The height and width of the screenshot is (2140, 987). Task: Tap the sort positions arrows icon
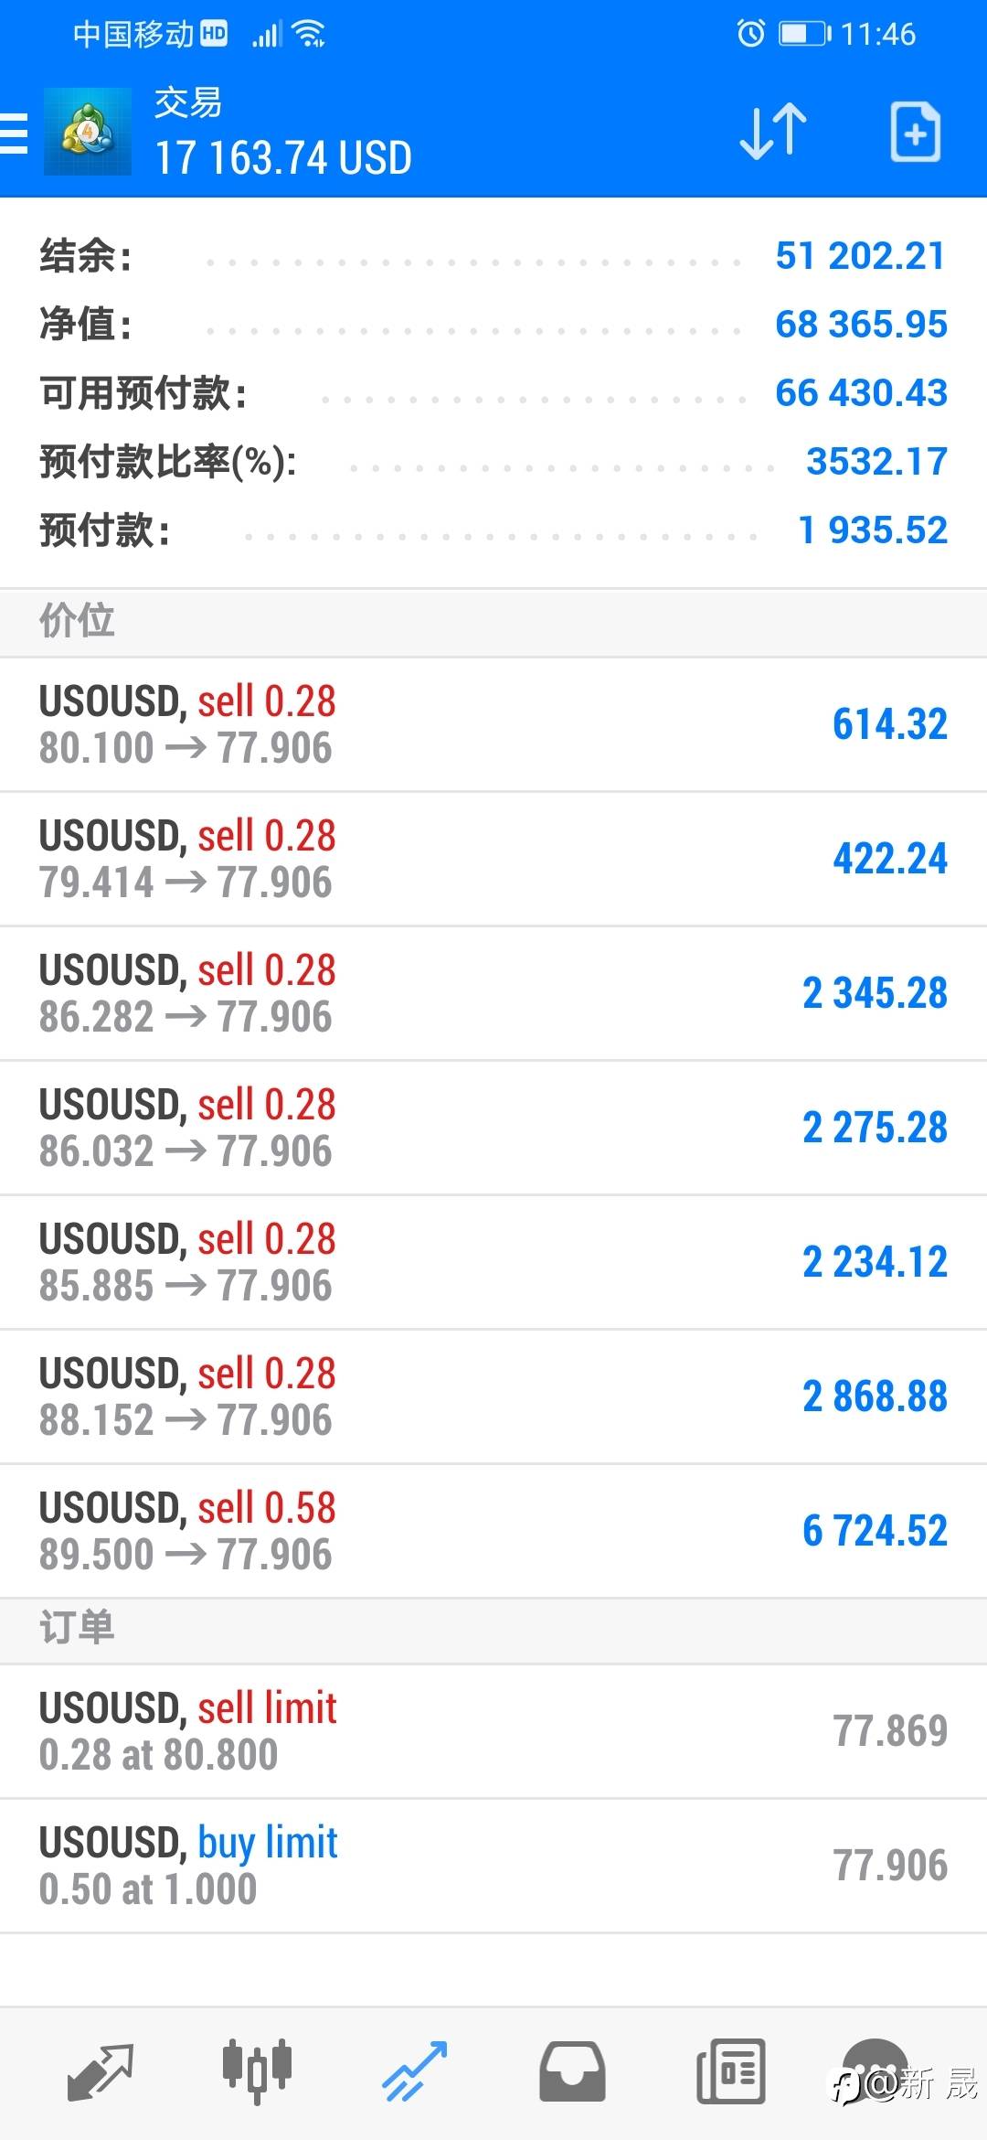[773, 133]
